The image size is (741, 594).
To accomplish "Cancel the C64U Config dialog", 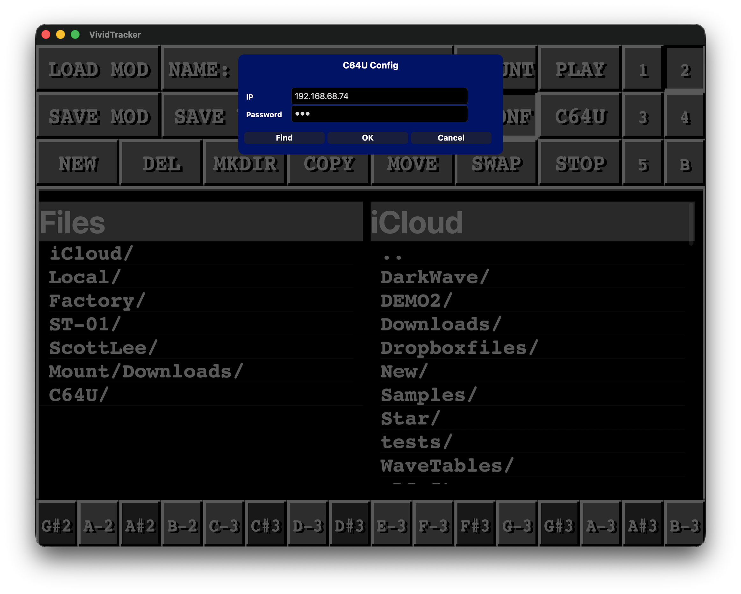I will pos(450,138).
